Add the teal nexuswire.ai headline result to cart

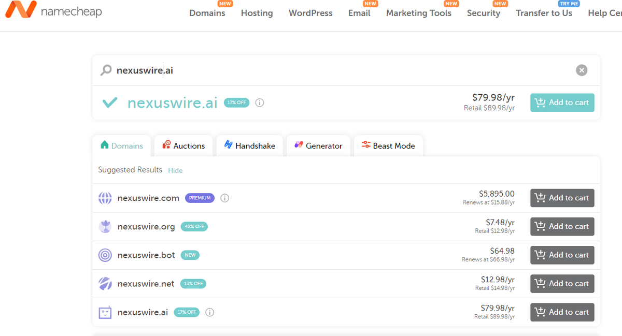[x=562, y=103]
